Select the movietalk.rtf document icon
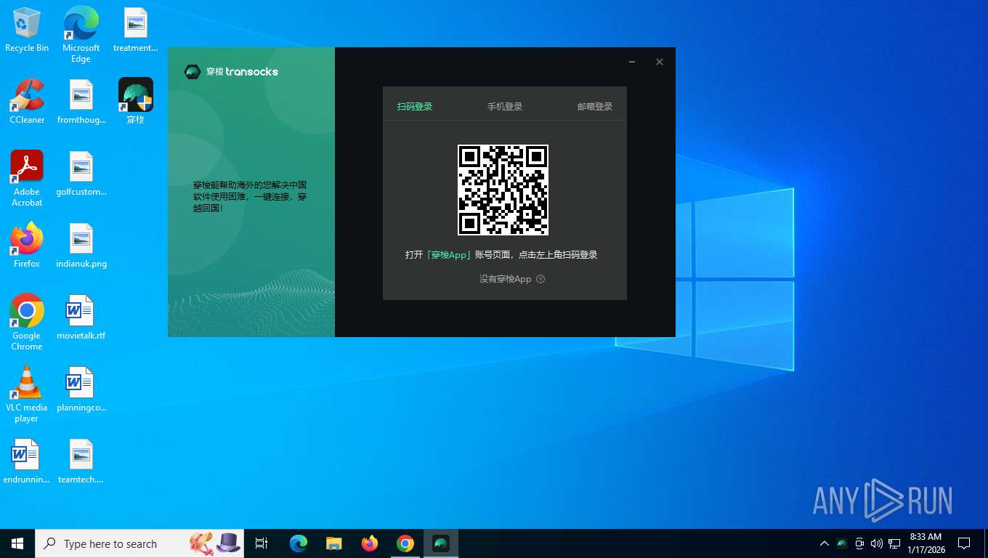The height and width of the screenshot is (558, 988). pyautogui.click(x=81, y=318)
